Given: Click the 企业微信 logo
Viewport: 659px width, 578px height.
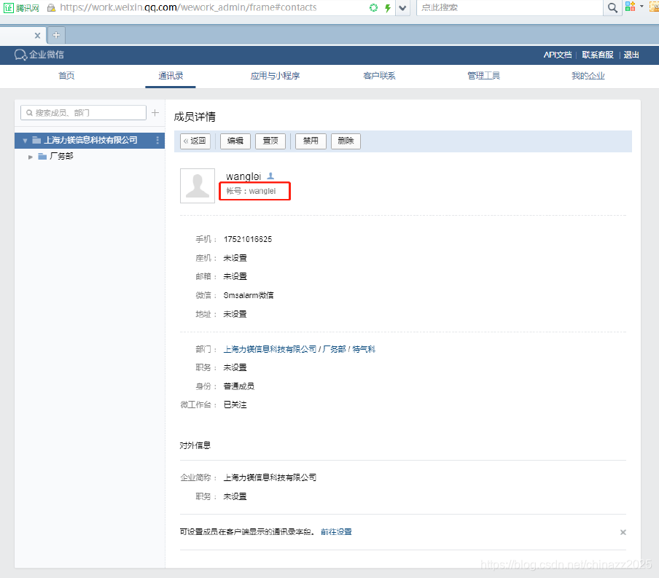Looking at the screenshot, I should click(x=39, y=55).
